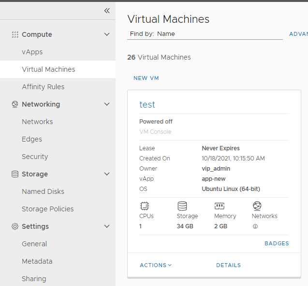Viewport: 308px width, 286px height.
Task: Click the OS value 'Ubuntu Linux (64-bit)'
Action: point(231,189)
